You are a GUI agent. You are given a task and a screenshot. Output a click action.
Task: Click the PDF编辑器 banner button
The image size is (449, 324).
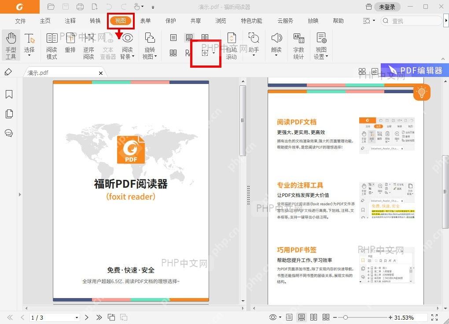(x=415, y=70)
